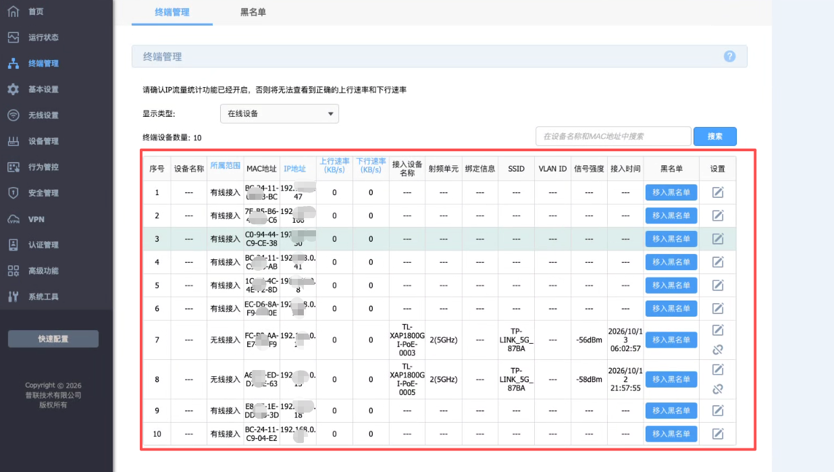Edit settings for device row 9

(x=718, y=411)
